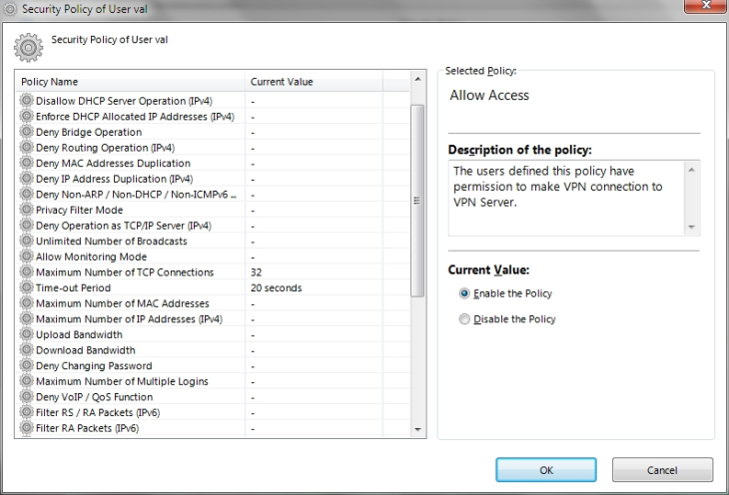The height and width of the screenshot is (495, 729).
Task: Click the Cancel button
Action: [662, 470]
